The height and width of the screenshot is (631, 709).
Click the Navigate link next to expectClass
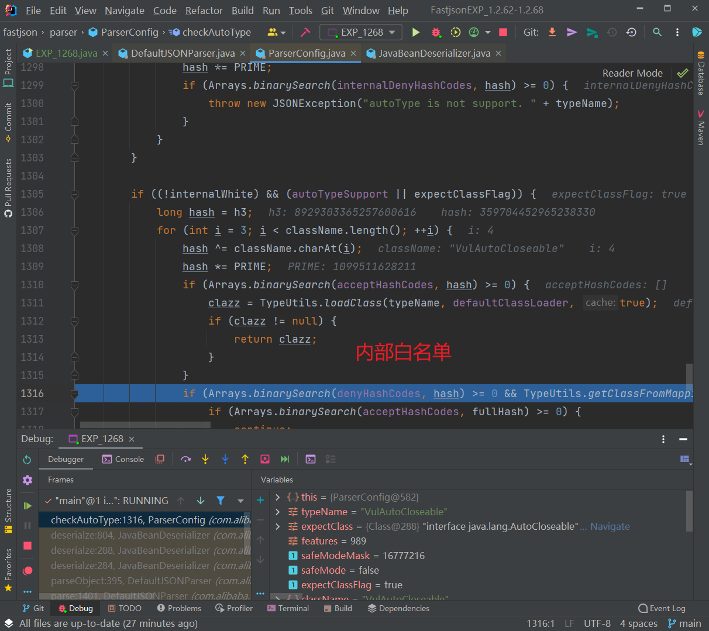click(610, 526)
